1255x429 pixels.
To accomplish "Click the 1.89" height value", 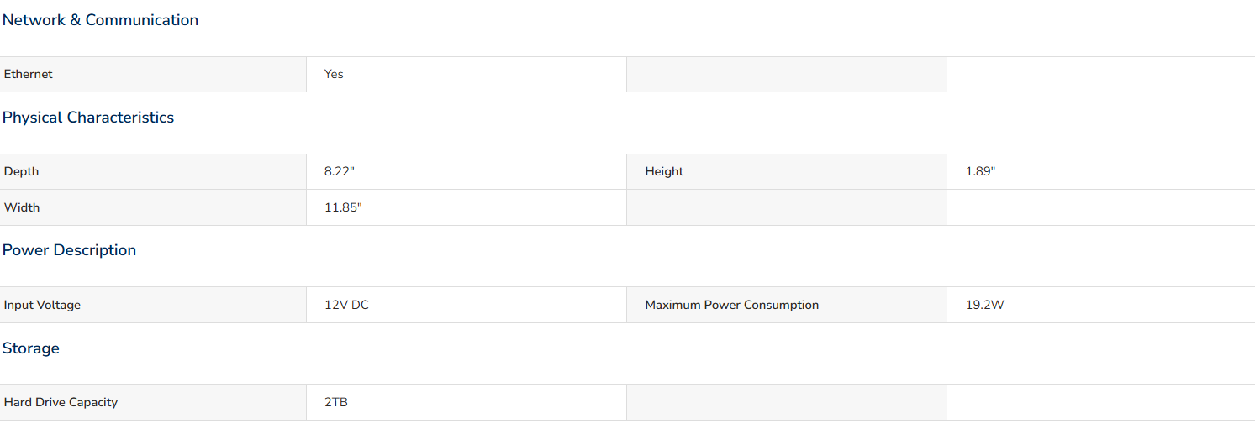I will click(980, 171).
